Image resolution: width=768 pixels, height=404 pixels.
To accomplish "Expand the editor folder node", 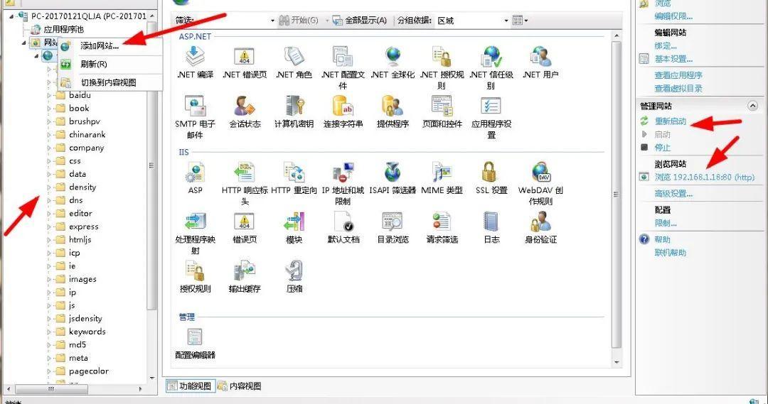I will [x=49, y=213].
